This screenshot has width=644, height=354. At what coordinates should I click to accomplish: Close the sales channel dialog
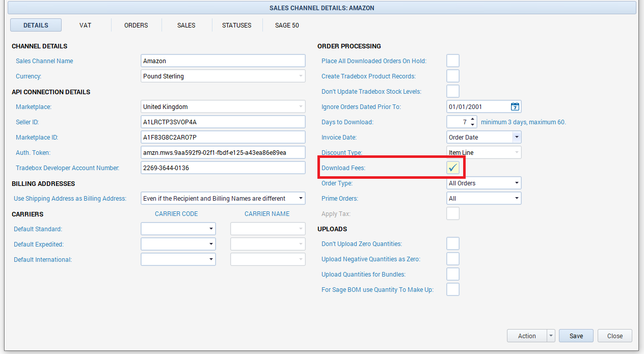coord(615,336)
